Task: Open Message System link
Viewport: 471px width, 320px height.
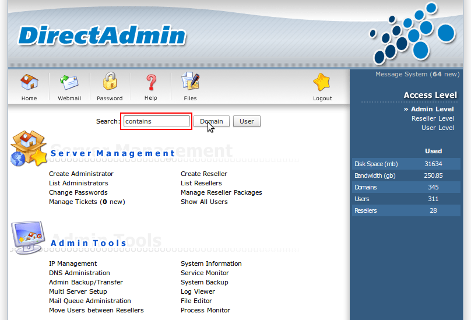Action: pyautogui.click(x=417, y=74)
